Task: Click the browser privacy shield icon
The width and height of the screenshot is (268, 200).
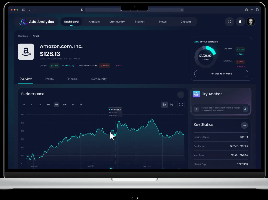Action: [x=82, y=10]
